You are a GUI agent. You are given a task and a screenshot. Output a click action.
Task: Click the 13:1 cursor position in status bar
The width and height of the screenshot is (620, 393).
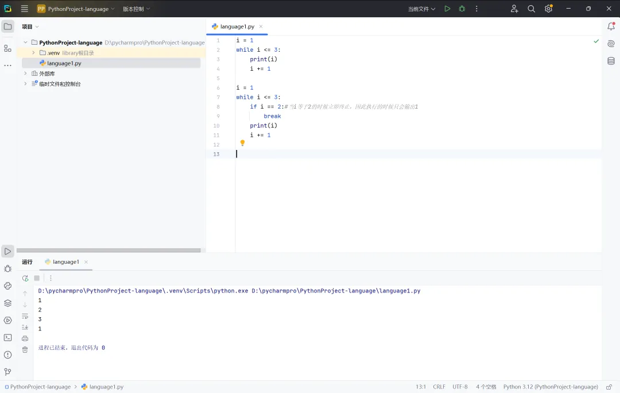pos(421,387)
